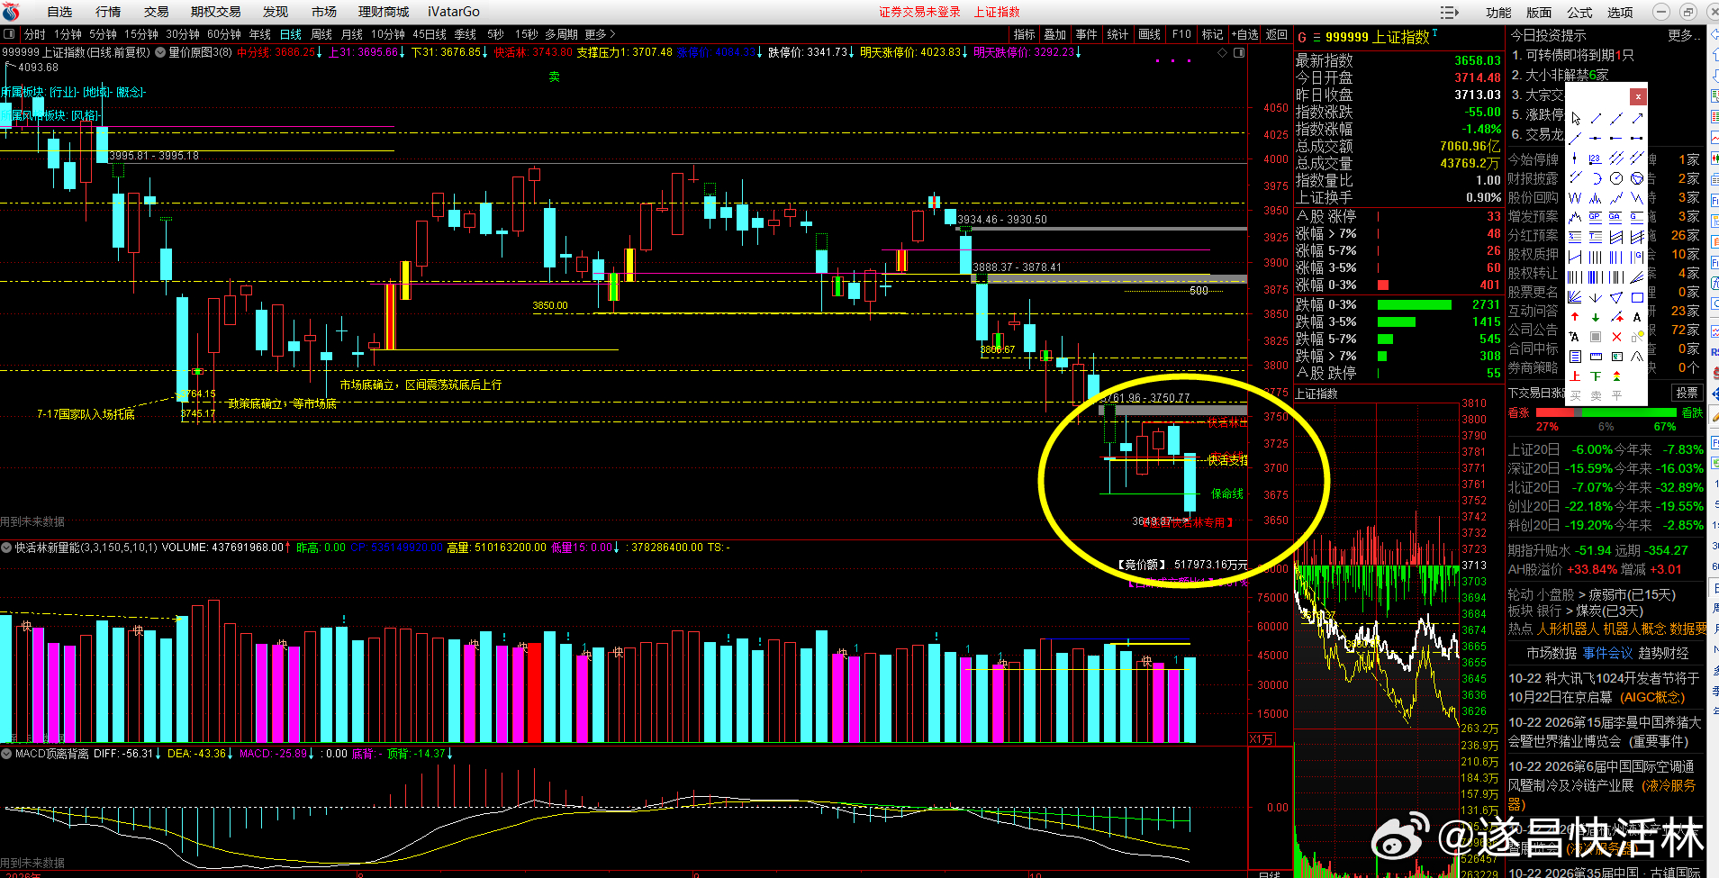This screenshot has width=1719, height=878.
Task: Expand 量价原图3(8) indicator dropdown
Action: 159,52
